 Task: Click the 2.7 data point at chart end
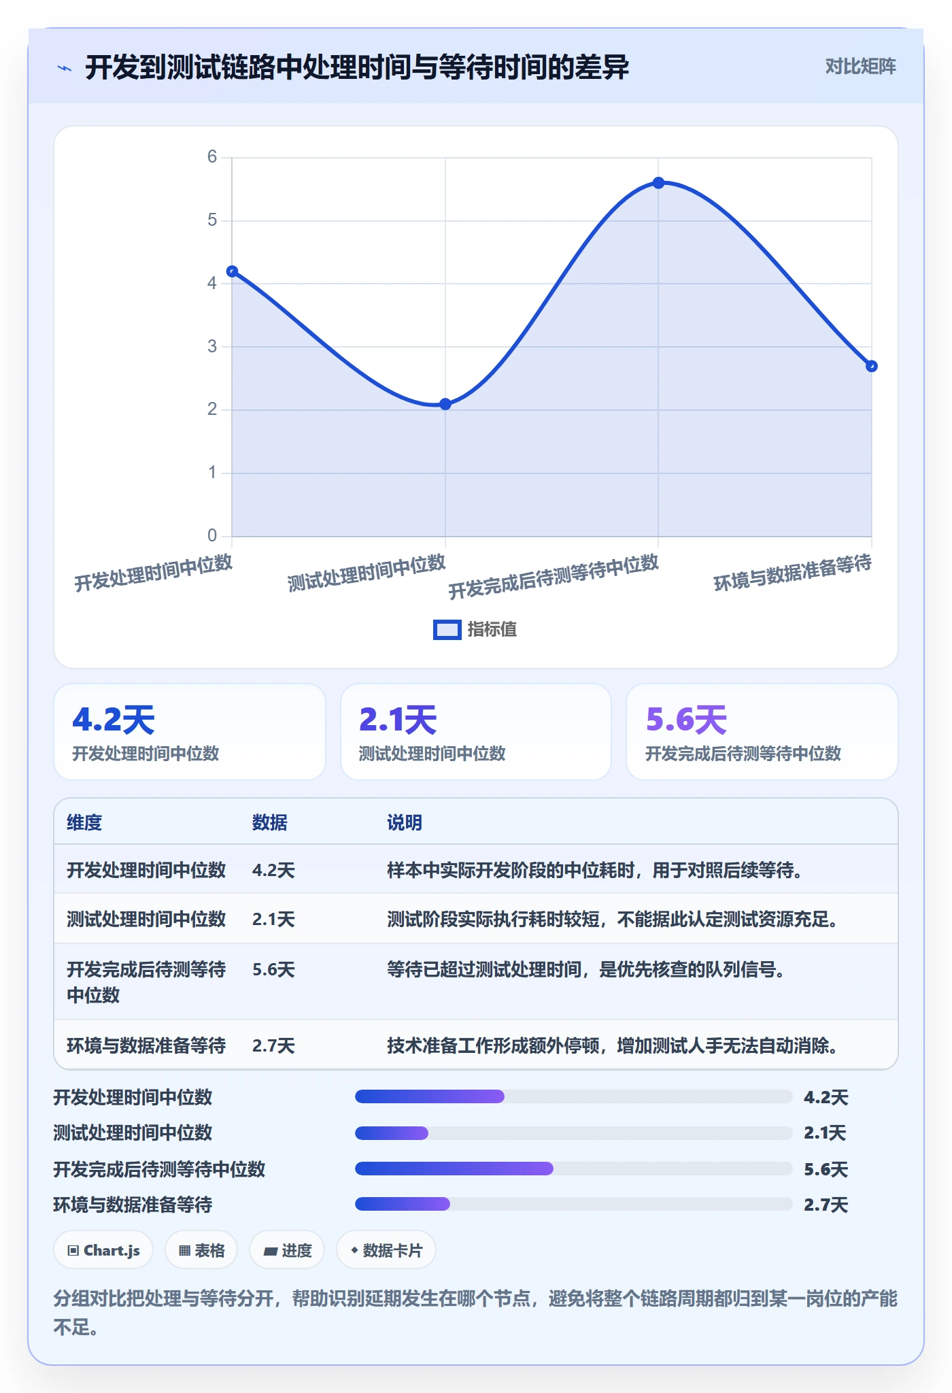(x=872, y=366)
